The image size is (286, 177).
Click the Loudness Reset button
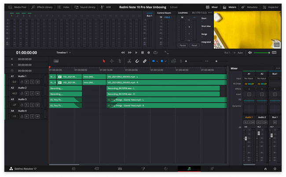pos(194,45)
